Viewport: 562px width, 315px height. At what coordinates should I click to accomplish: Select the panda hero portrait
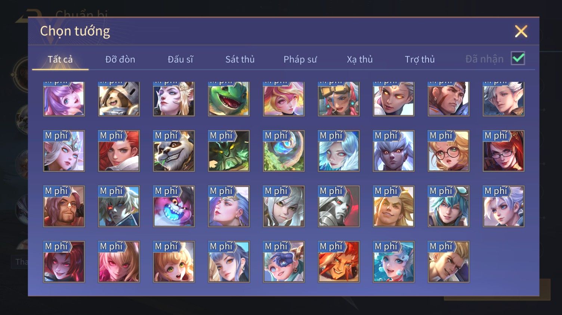(174, 151)
